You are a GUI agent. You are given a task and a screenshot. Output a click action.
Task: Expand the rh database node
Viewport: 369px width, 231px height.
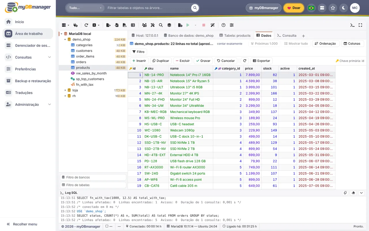point(65,96)
